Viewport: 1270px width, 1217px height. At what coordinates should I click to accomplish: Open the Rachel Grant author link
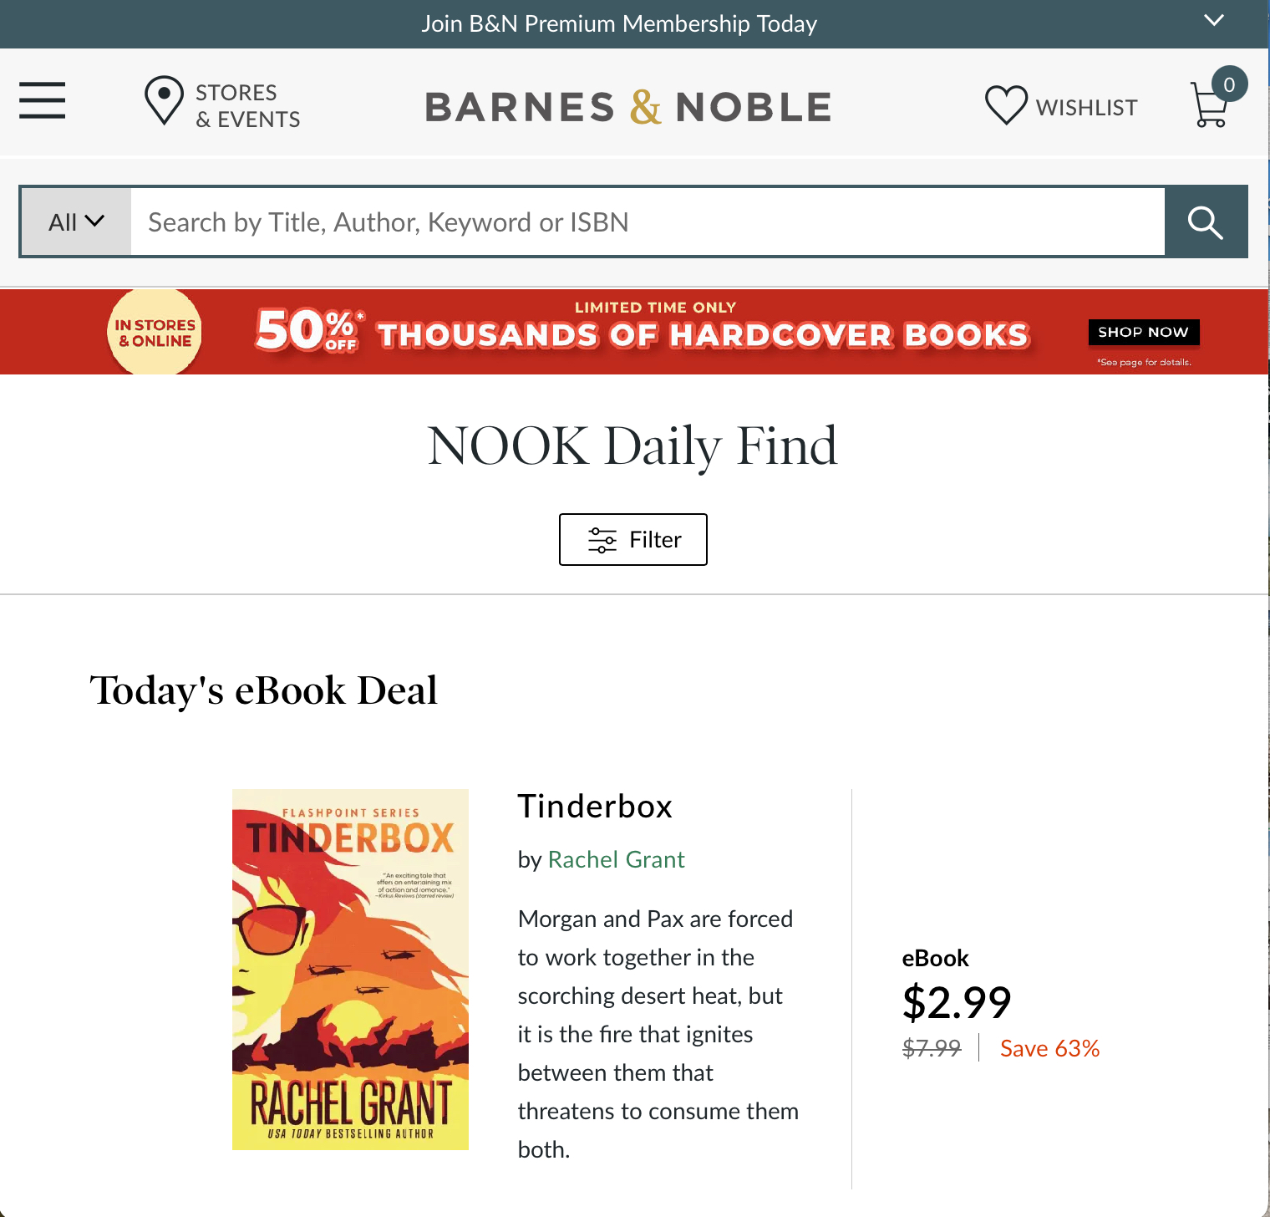(616, 859)
